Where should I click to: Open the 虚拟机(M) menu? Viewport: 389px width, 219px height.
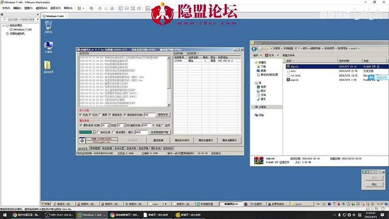coord(41,8)
